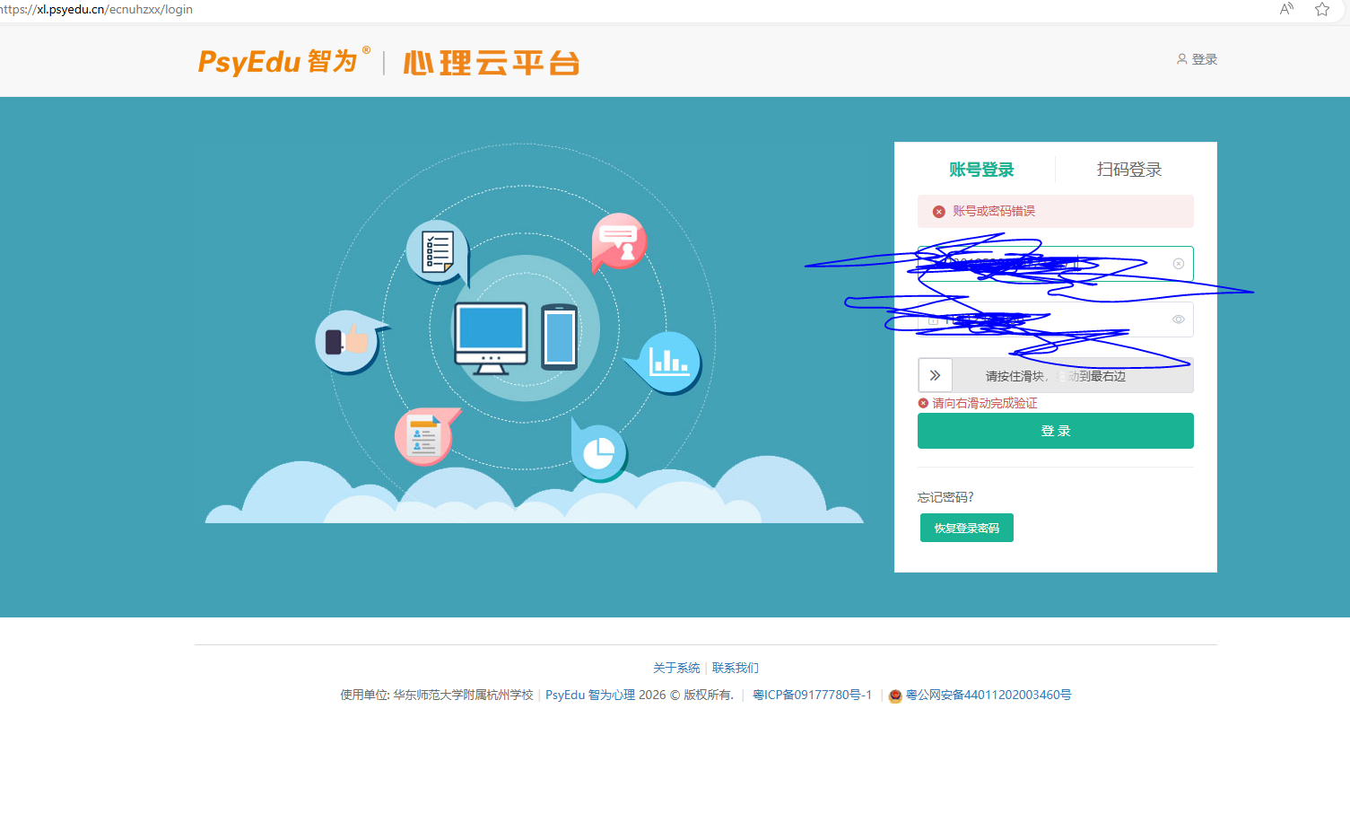Click the account input field

[x=1056, y=264]
